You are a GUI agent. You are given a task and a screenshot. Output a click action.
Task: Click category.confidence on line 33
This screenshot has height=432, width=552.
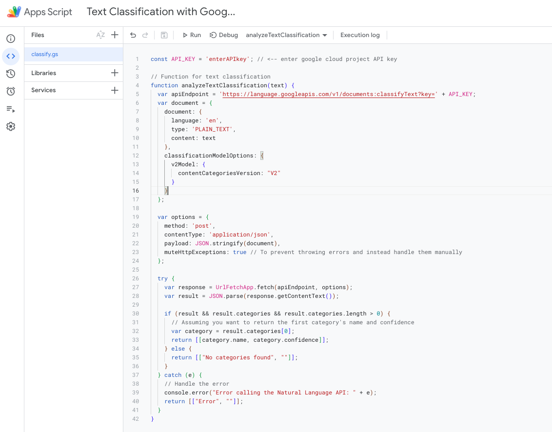tap(286, 340)
